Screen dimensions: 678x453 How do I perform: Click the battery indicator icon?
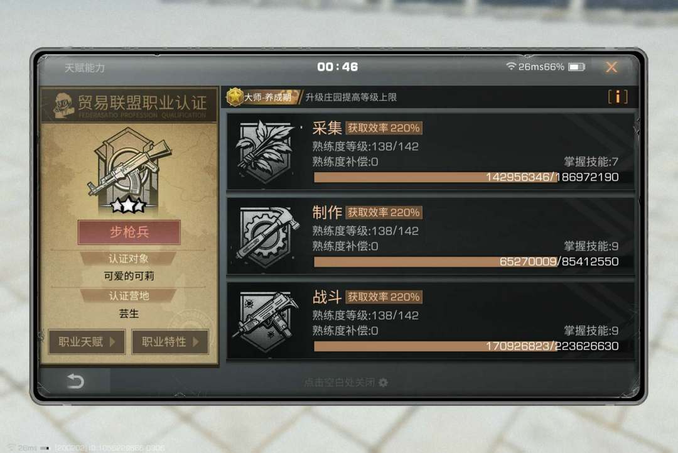[577, 67]
